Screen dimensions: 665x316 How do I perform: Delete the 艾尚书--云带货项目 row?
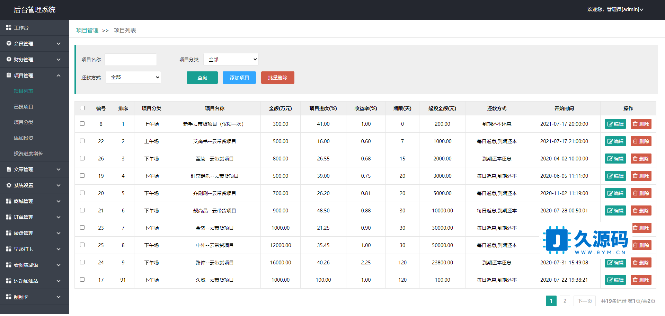pos(641,141)
